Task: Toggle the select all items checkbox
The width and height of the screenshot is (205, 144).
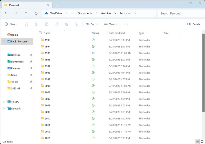Action: click(x=40, y=33)
